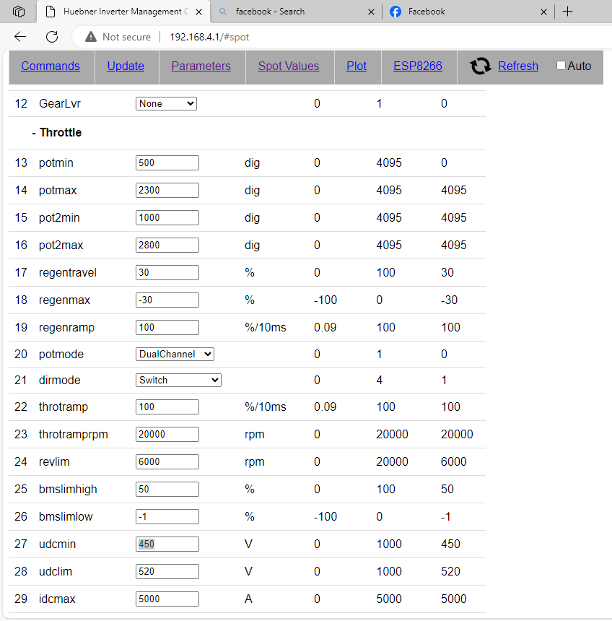Click the Not secure warning icon
The width and height of the screenshot is (612, 621).
pyautogui.click(x=90, y=37)
